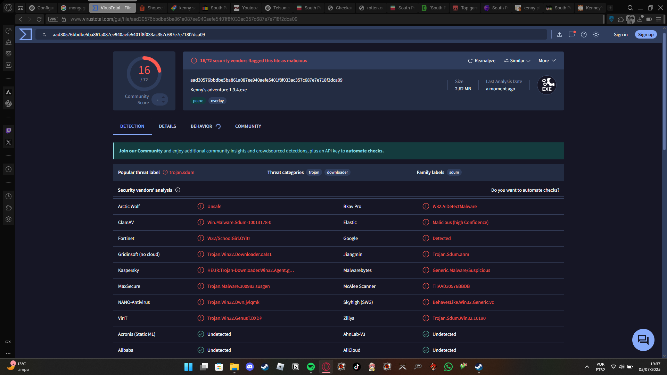The image size is (667, 375).
Task: Click the Join our Community link
Action: click(x=141, y=151)
